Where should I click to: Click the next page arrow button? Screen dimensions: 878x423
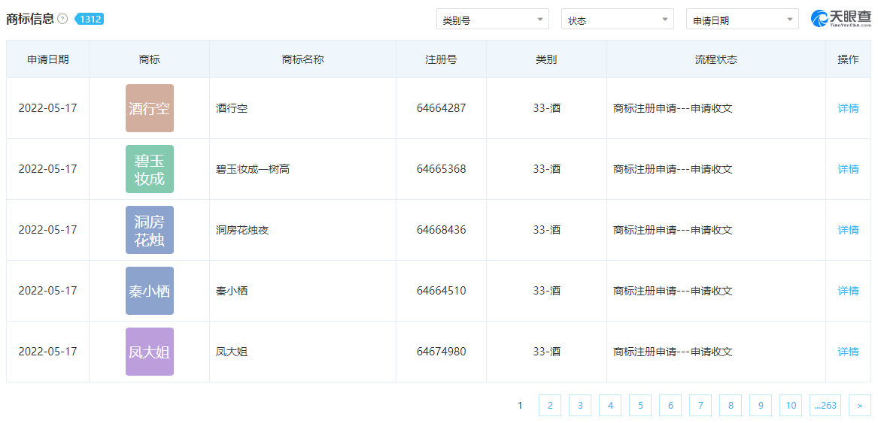pos(859,406)
